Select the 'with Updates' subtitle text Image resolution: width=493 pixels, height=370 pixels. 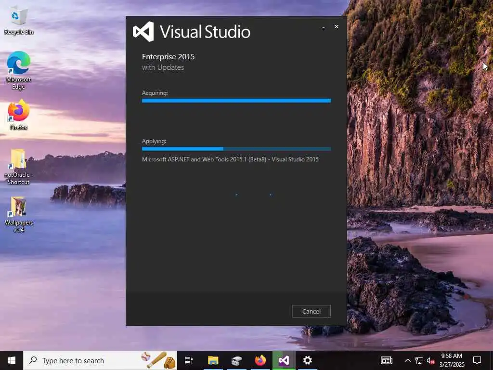(163, 67)
